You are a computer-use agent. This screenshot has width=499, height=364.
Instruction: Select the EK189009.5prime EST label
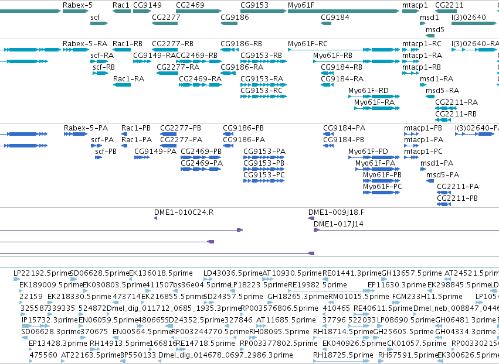[x=51, y=285]
